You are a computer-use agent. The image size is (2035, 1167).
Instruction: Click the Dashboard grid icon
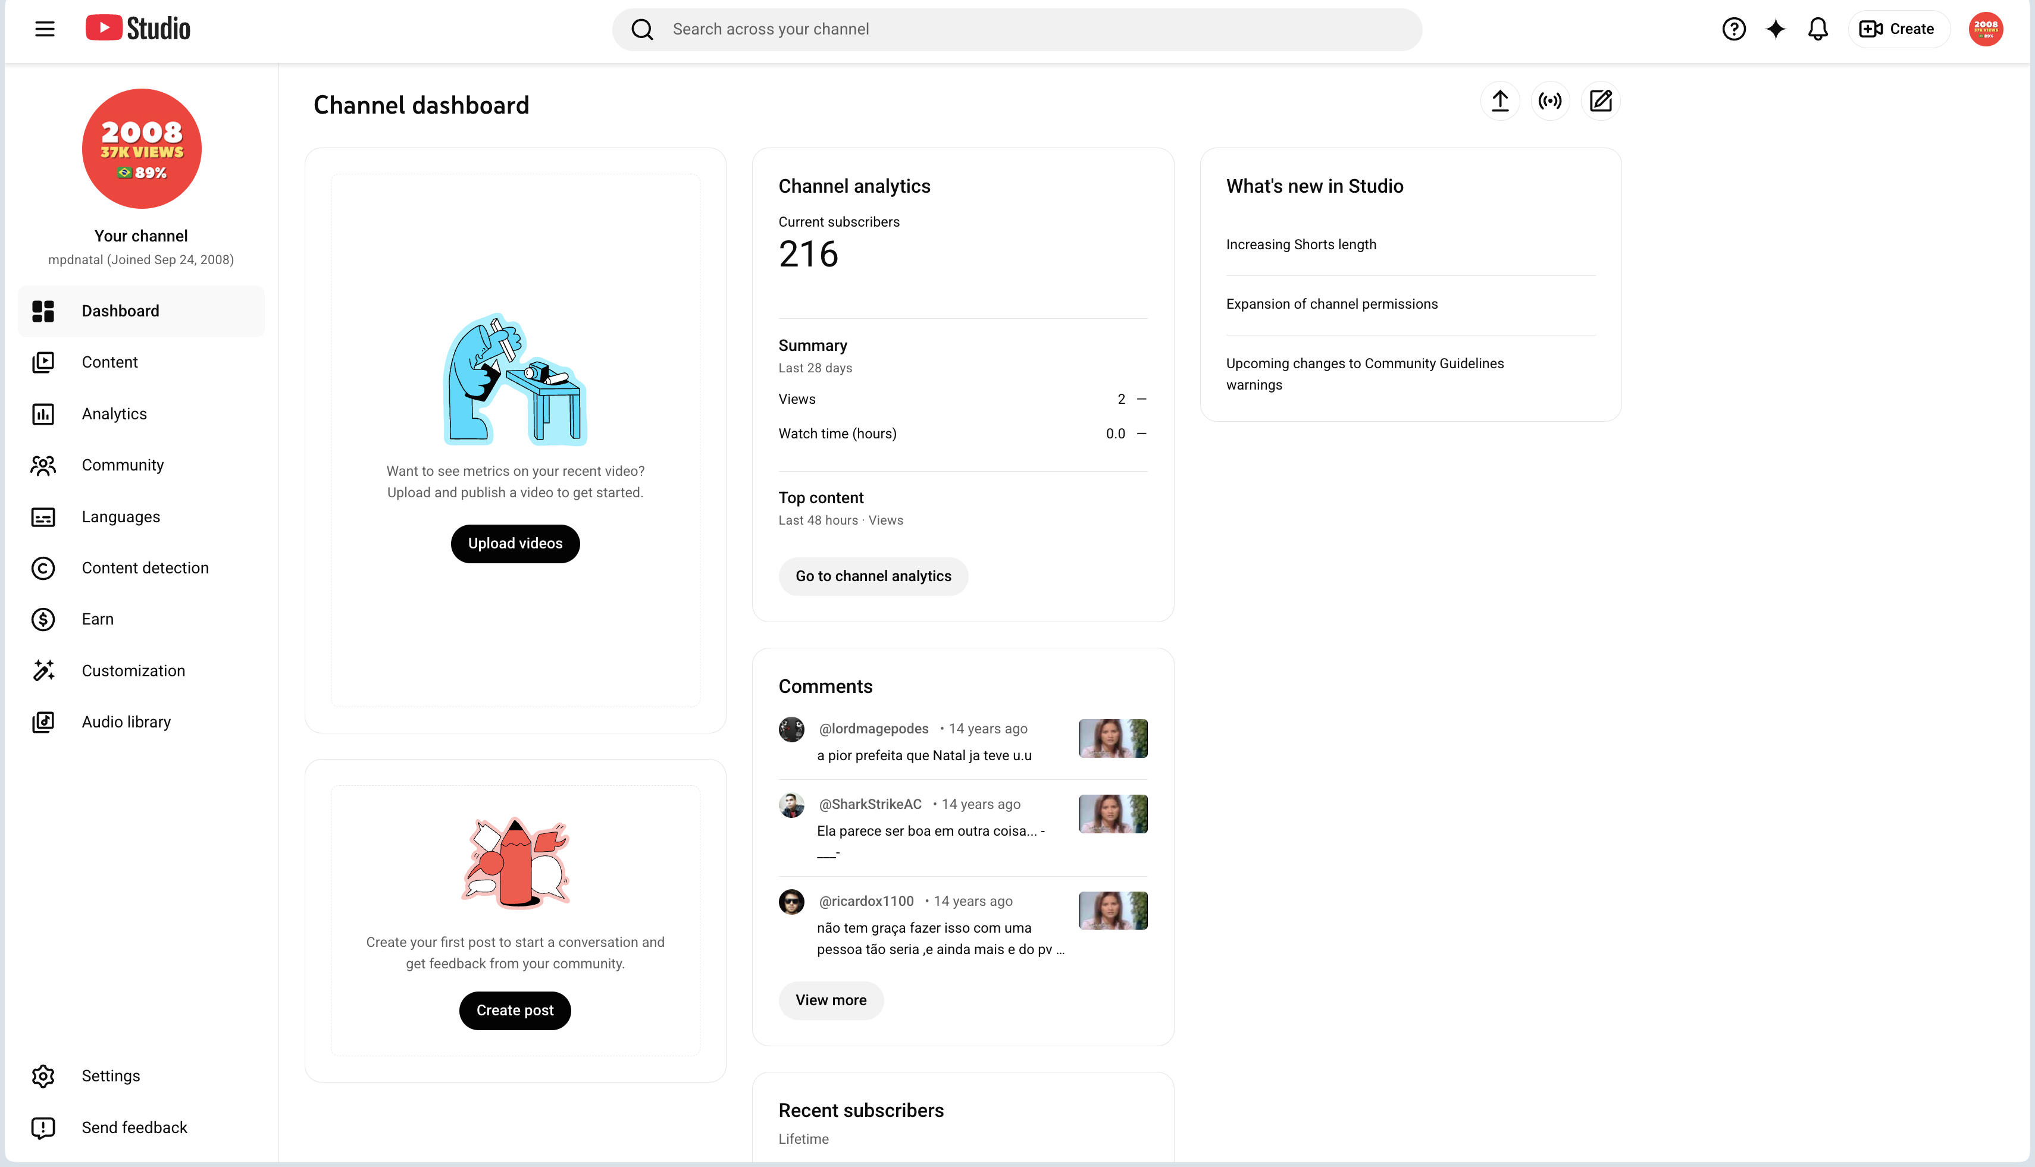coord(43,311)
